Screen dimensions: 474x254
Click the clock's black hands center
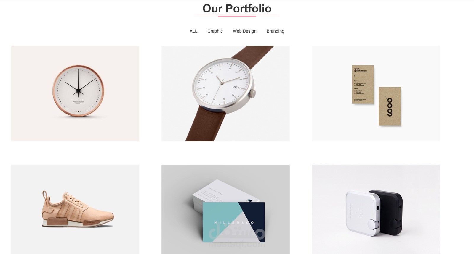click(78, 91)
